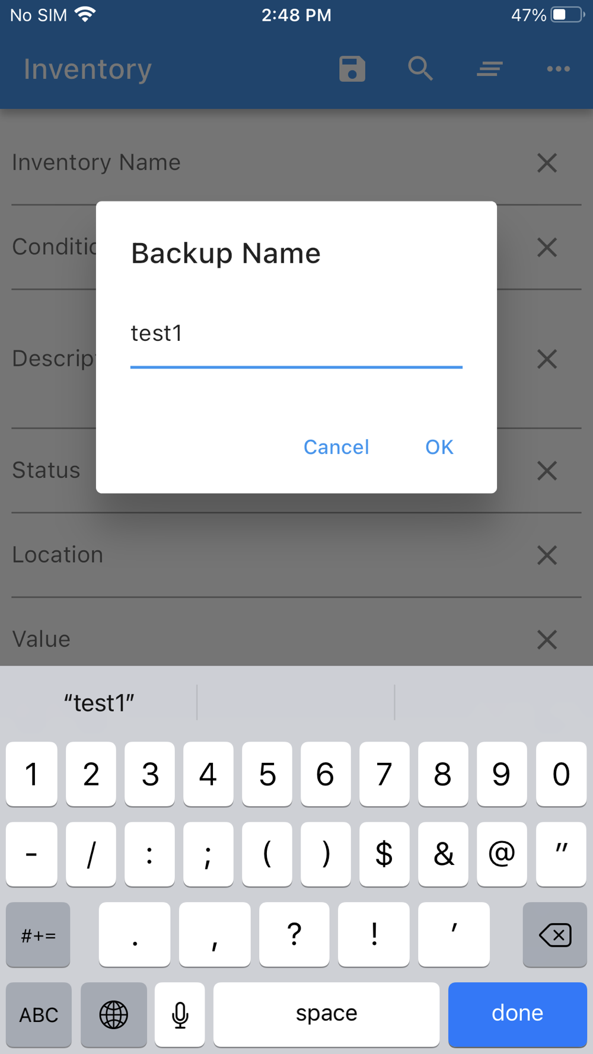593x1054 pixels.
Task: Remove the Inventory Name field with X
Action: (547, 162)
